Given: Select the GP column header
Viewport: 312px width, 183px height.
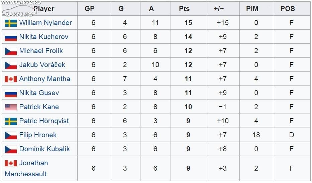Looking at the screenshot, I should click(90, 9).
